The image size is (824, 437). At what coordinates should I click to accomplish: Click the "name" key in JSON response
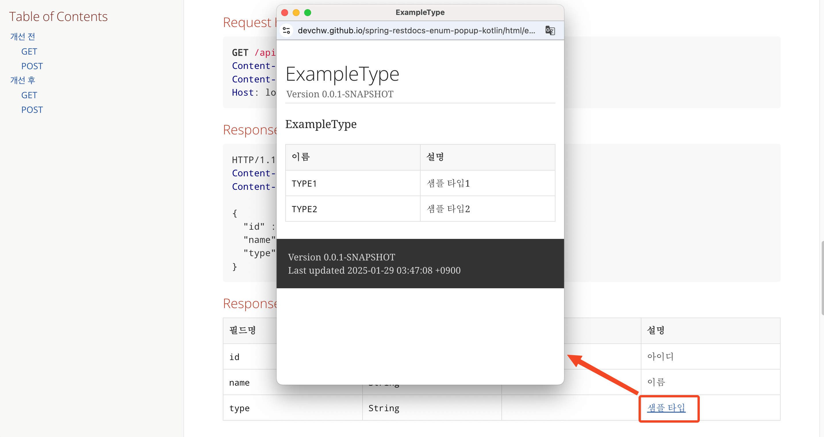point(259,239)
